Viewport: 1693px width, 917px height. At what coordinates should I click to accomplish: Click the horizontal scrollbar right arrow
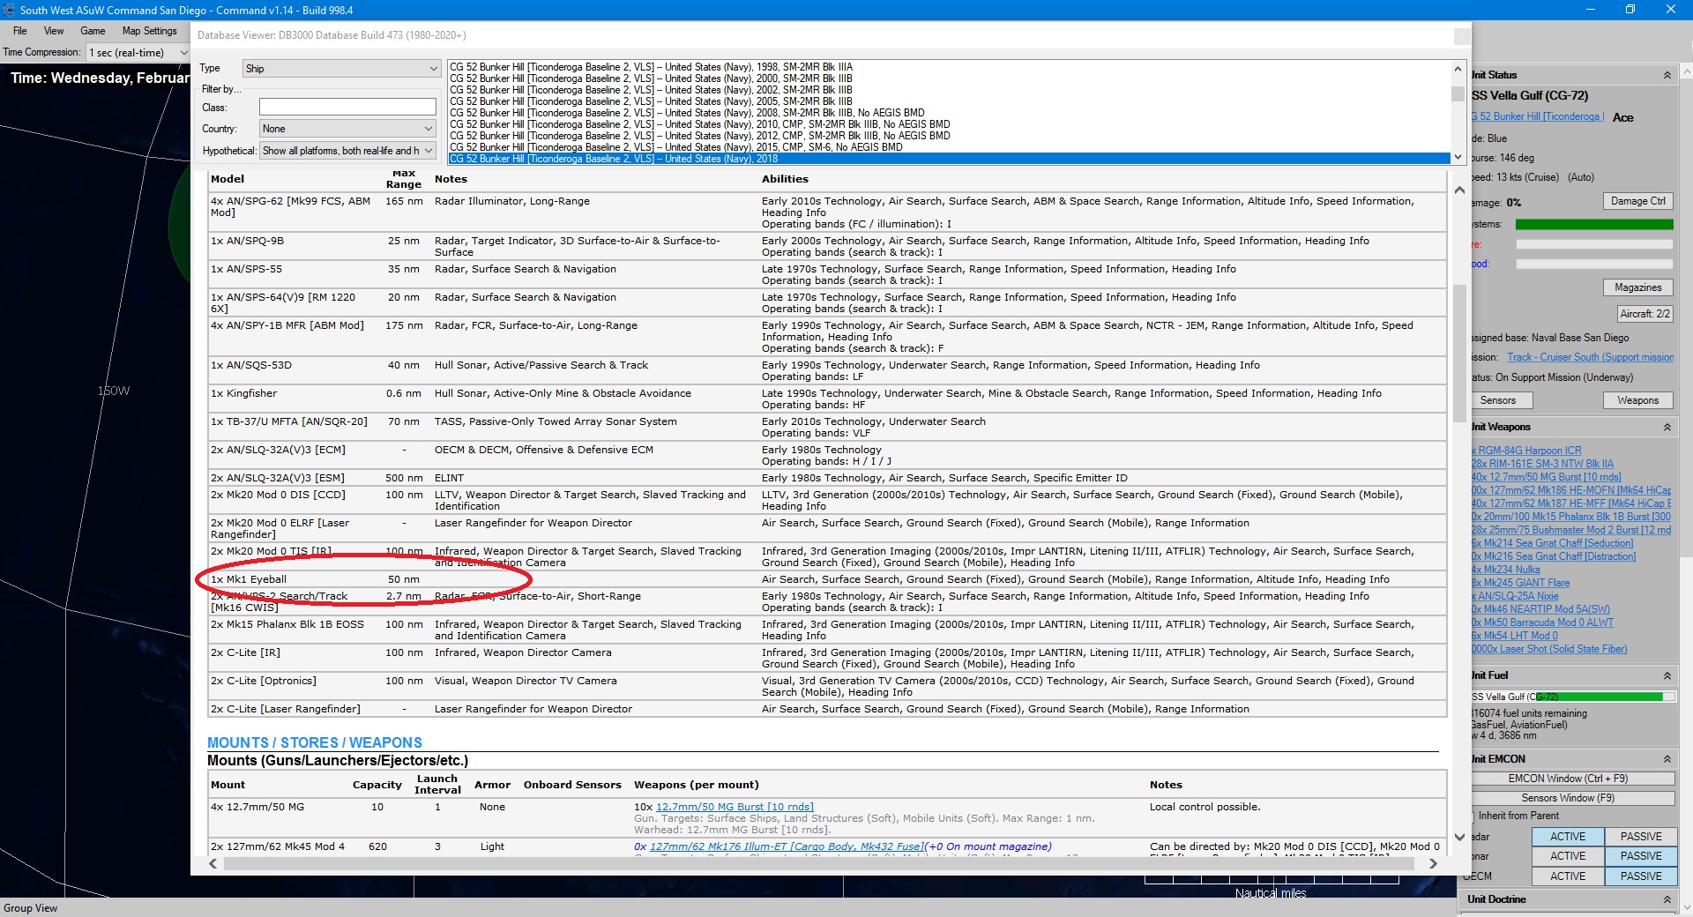coord(1433,864)
